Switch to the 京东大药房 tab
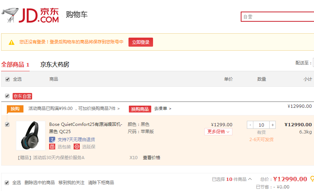 pos(54,65)
